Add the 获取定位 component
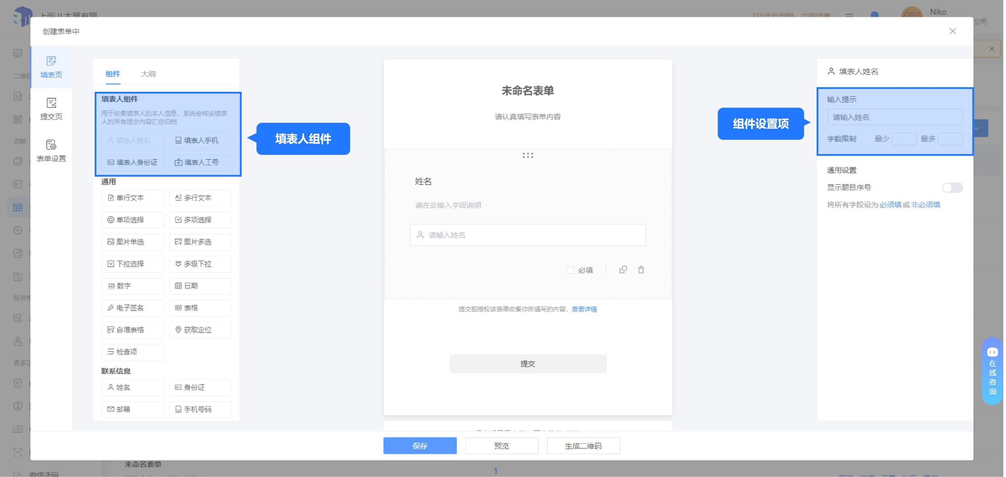 click(x=201, y=330)
